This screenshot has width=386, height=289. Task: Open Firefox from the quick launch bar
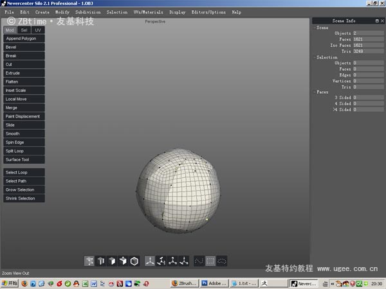[x=24, y=284]
